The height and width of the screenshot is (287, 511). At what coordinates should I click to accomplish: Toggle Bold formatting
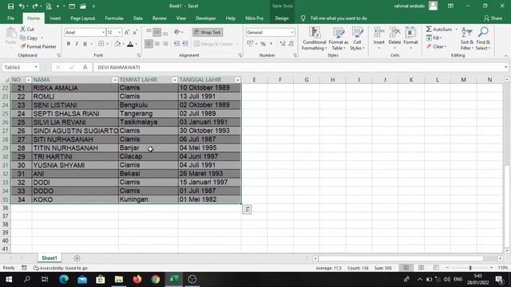point(69,44)
